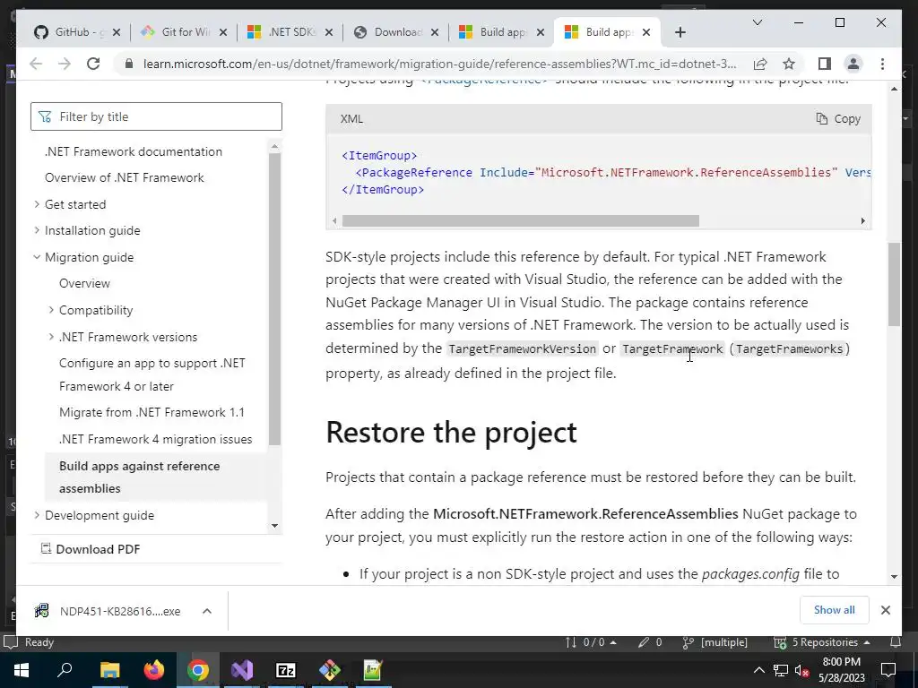Screen dimensions: 918x688
Task: Close the downloads bar
Action: click(885, 610)
